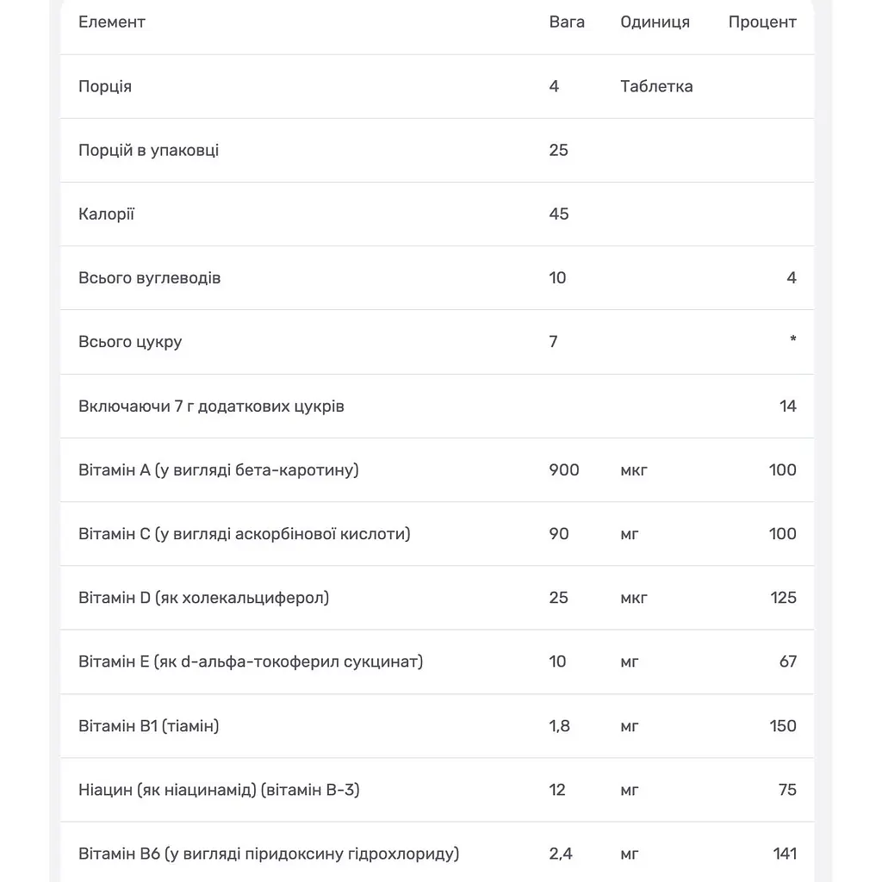
Task: Click the Вітамін B1 (тіамін) row
Action: pyautogui.click(x=437, y=726)
